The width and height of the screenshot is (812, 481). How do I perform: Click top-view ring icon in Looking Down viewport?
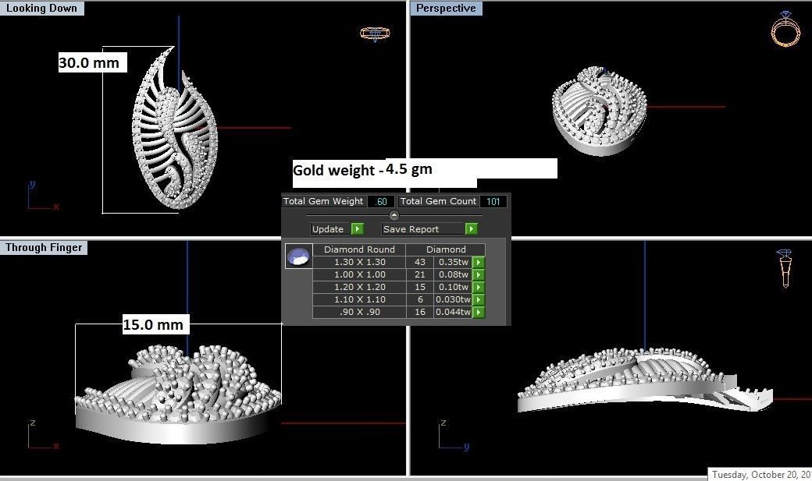pyautogui.click(x=375, y=34)
